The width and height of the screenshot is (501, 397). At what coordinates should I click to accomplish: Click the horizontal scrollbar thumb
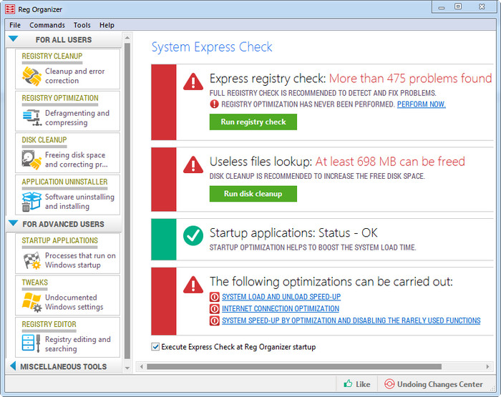(x=294, y=367)
